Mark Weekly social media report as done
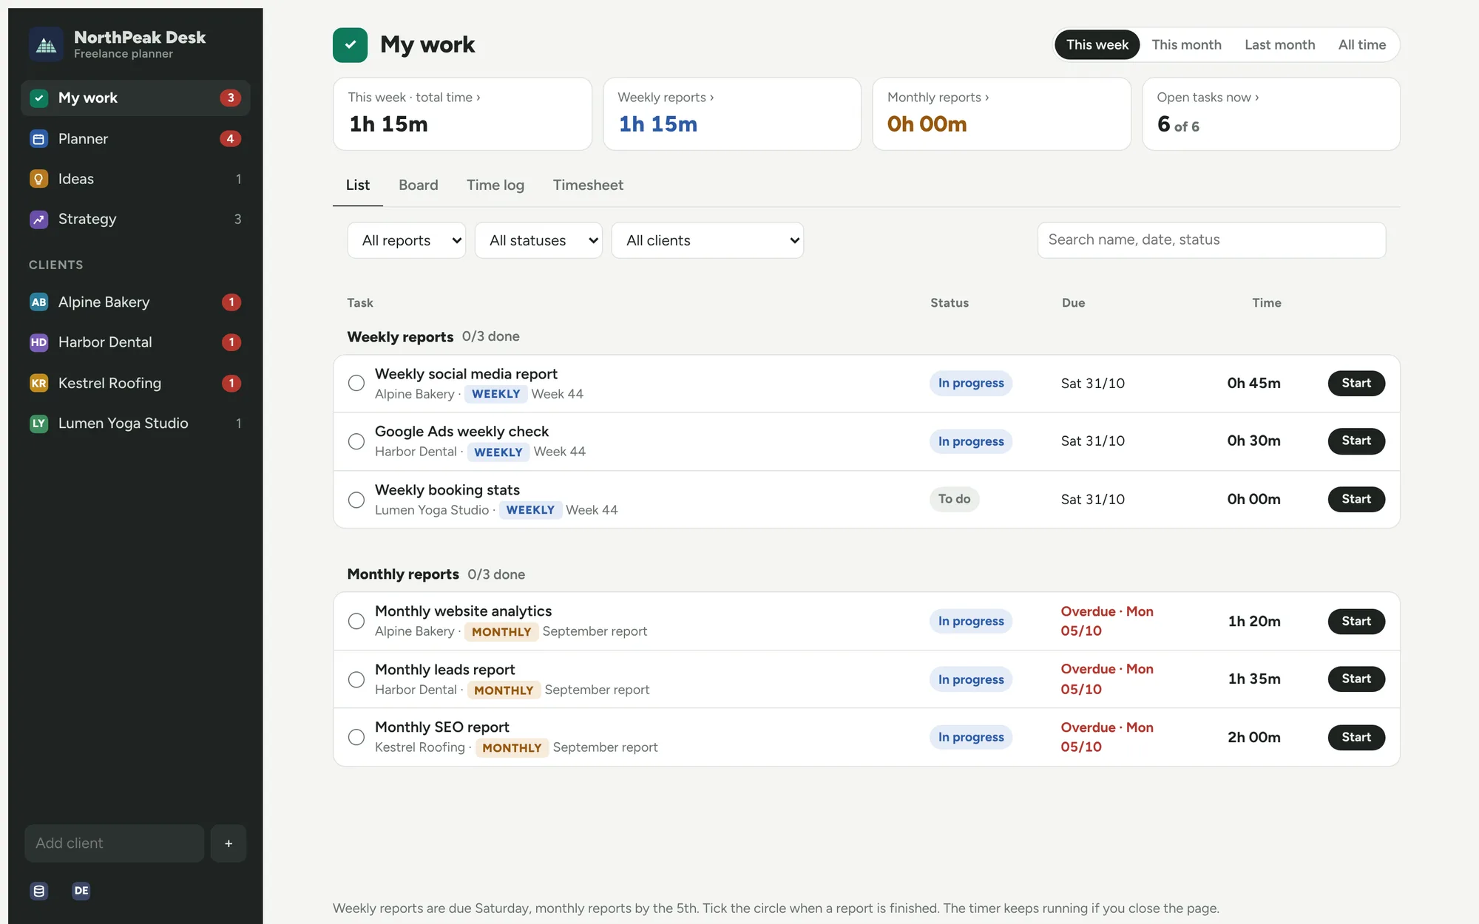This screenshot has width=1479, height=924. pos(356,383)
